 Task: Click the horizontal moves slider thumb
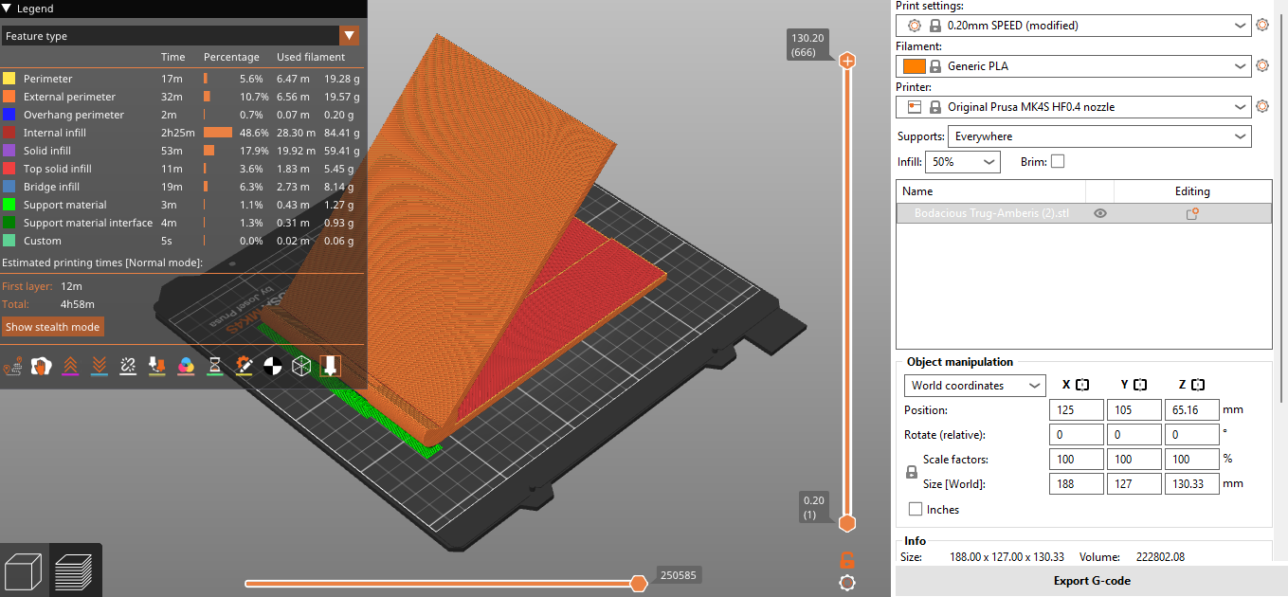coord(640,583)
